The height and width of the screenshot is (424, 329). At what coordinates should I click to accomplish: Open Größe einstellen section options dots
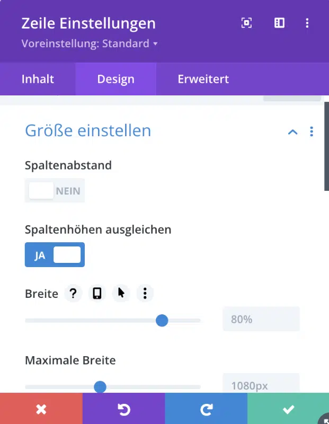312,131
